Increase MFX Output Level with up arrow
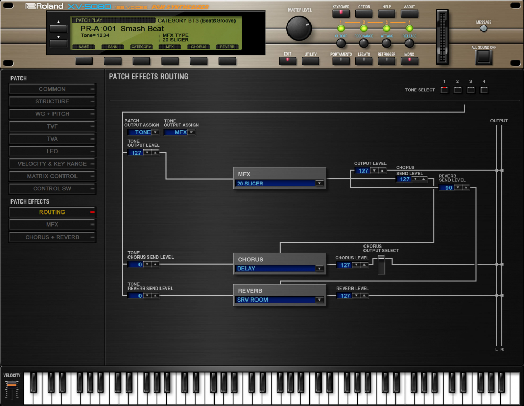The height and width of the screenshot is (406, 524). pyautogui.click(x=382, y=171)
